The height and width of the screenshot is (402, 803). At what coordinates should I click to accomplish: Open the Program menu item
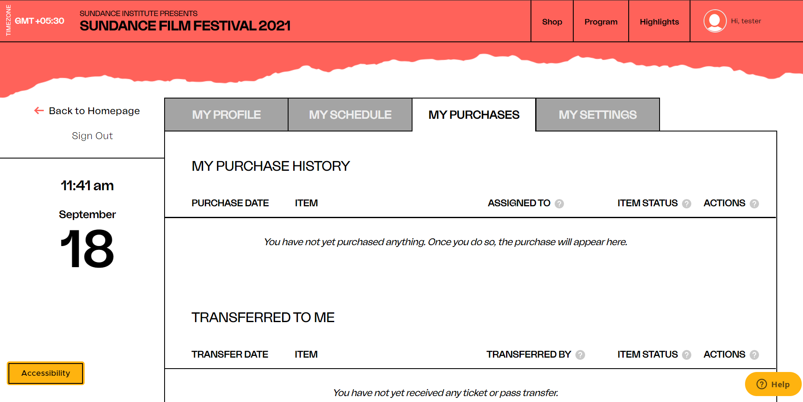601,22
